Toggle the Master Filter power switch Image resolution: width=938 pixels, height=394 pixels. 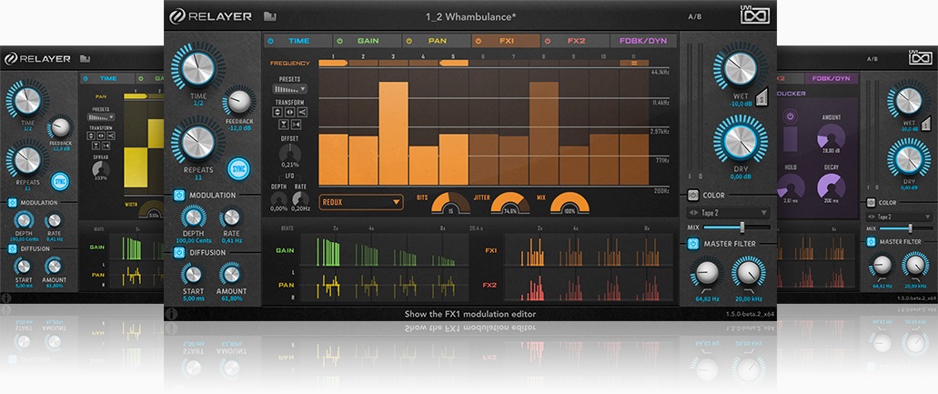[693, 243]
